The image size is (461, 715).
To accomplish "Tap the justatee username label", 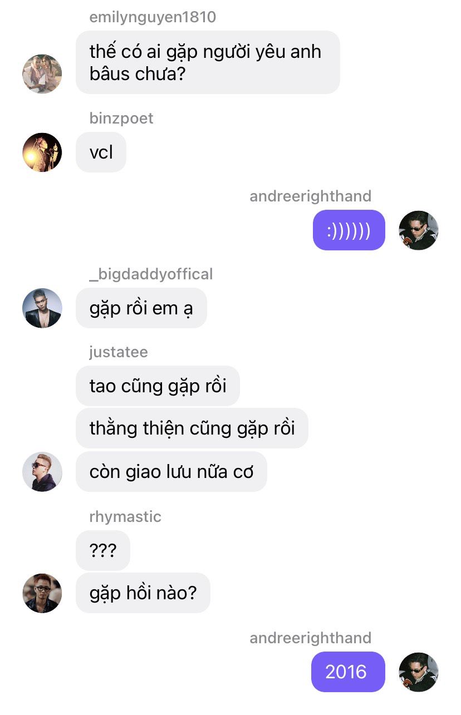I will [118, 352].
